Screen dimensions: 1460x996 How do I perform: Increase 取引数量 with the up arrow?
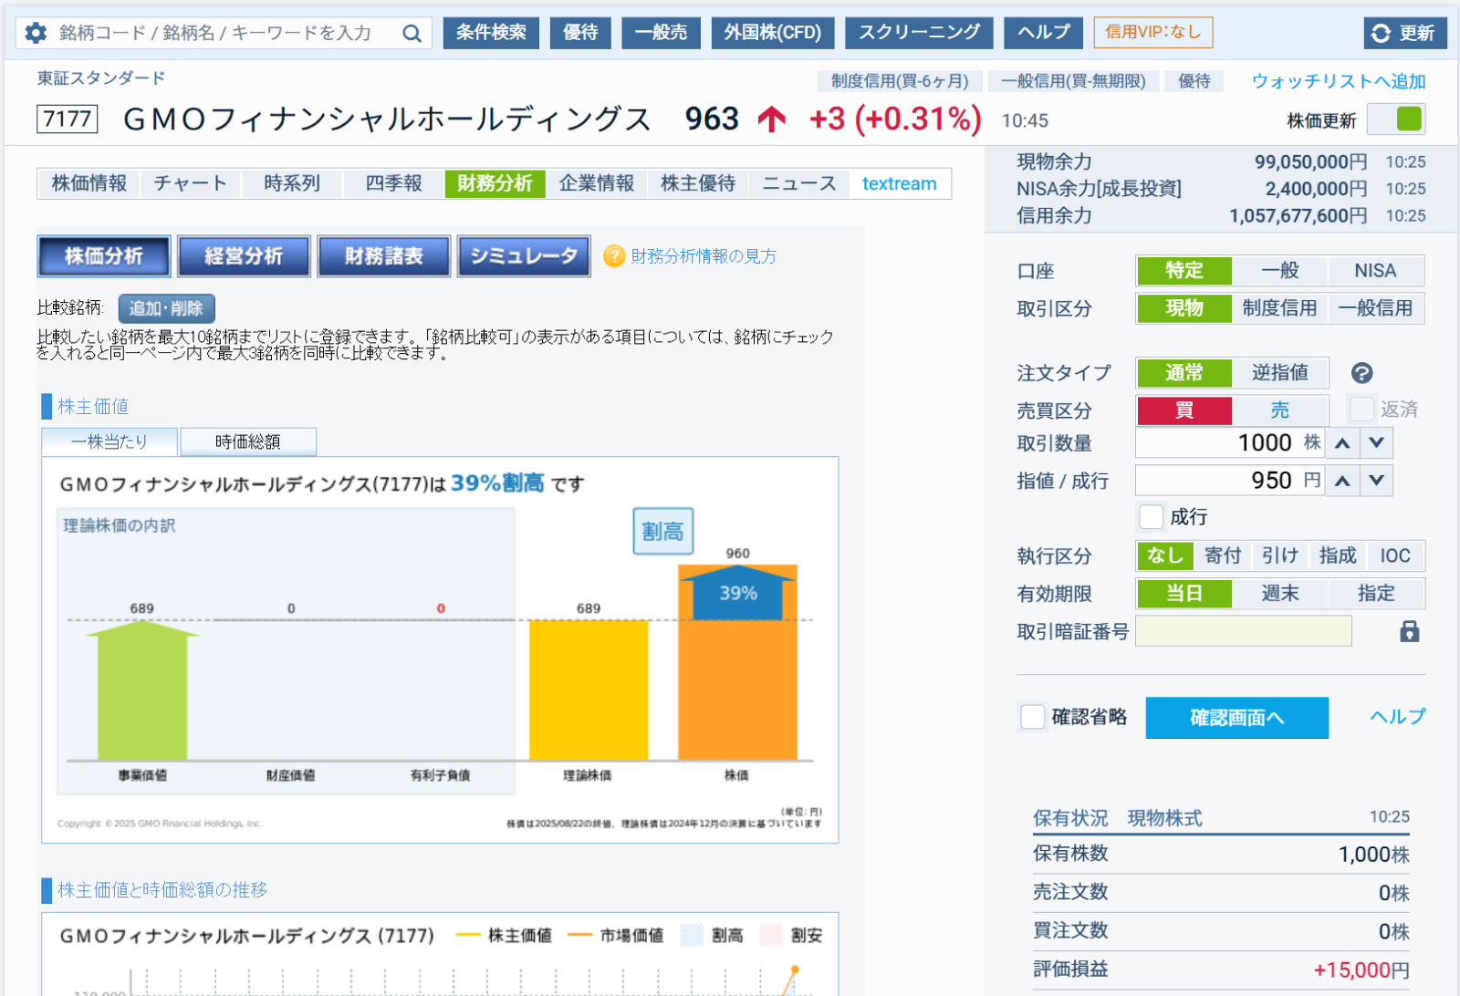(1342, 443)
